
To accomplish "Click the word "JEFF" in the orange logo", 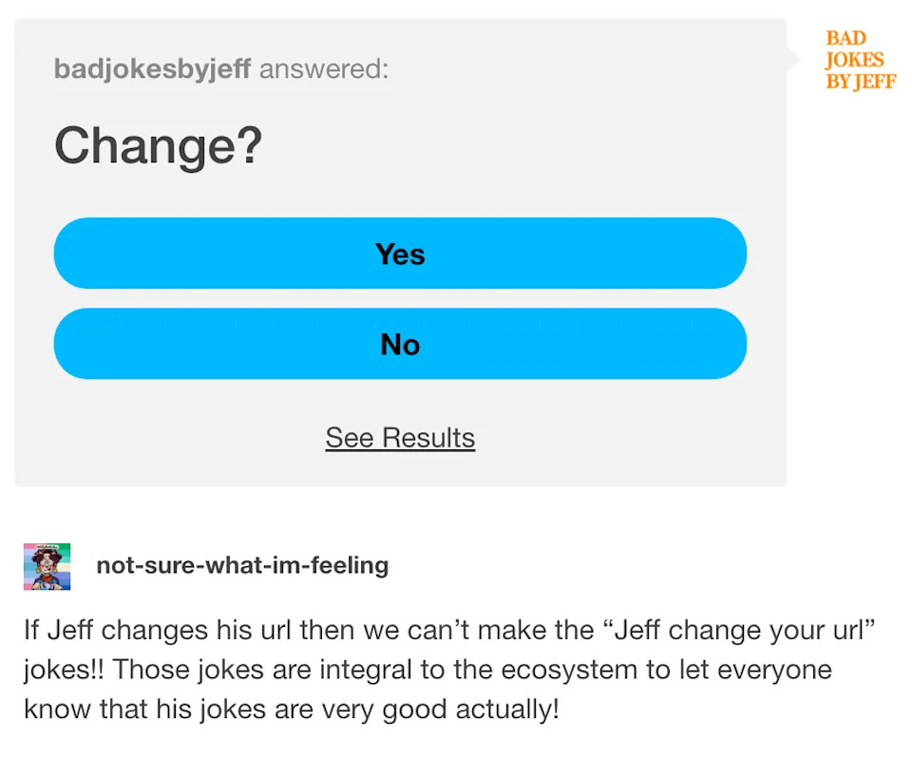I will (x=874, y=81).
